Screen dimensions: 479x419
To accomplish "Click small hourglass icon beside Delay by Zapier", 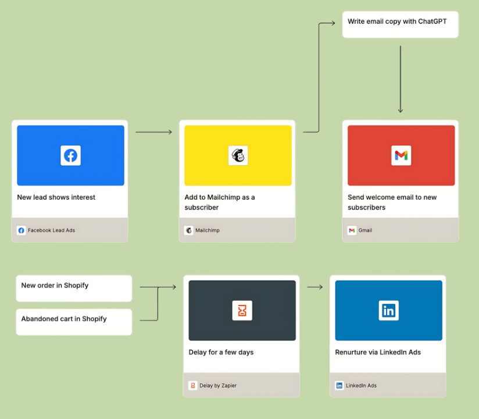I will [x=193, y=386].
